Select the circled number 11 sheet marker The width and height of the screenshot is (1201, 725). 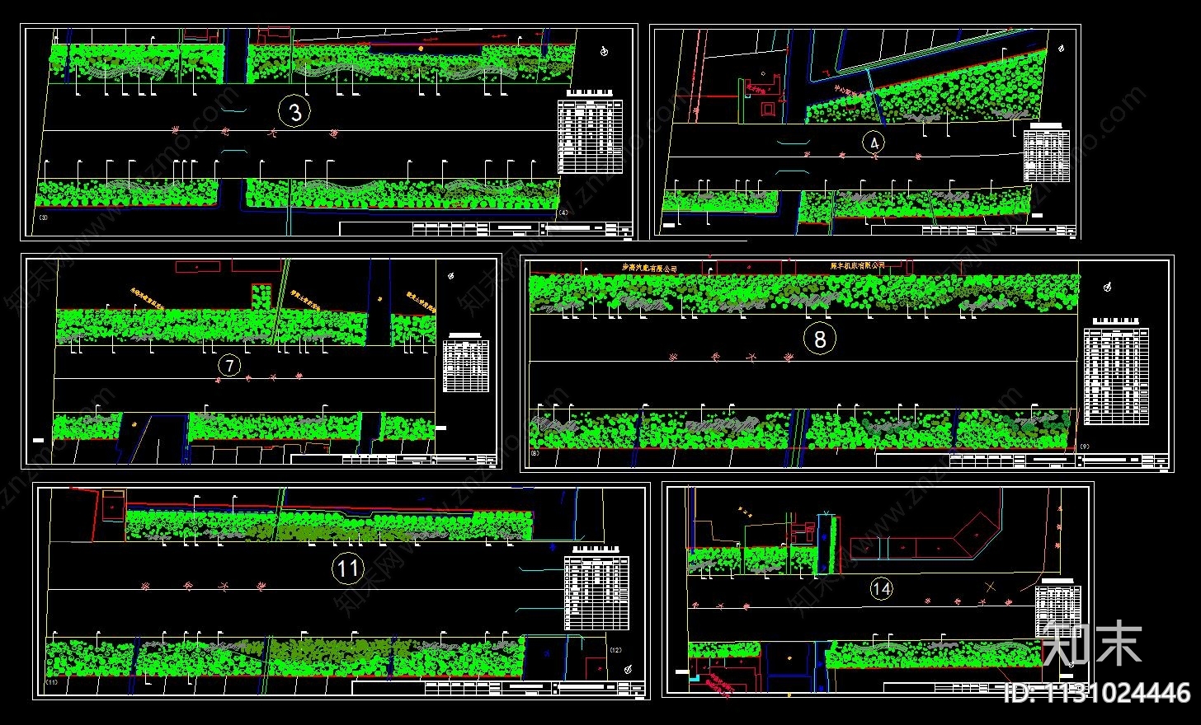[x=347, y=568]
